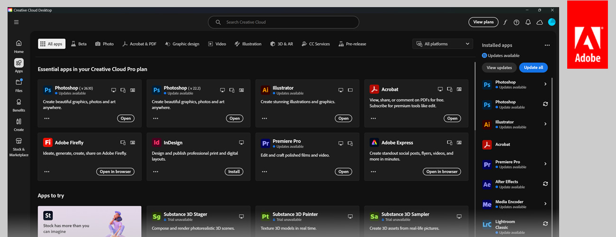616x237 pixels.
Task: Open Benefits in the left sidebar
Action: (18, 105)
